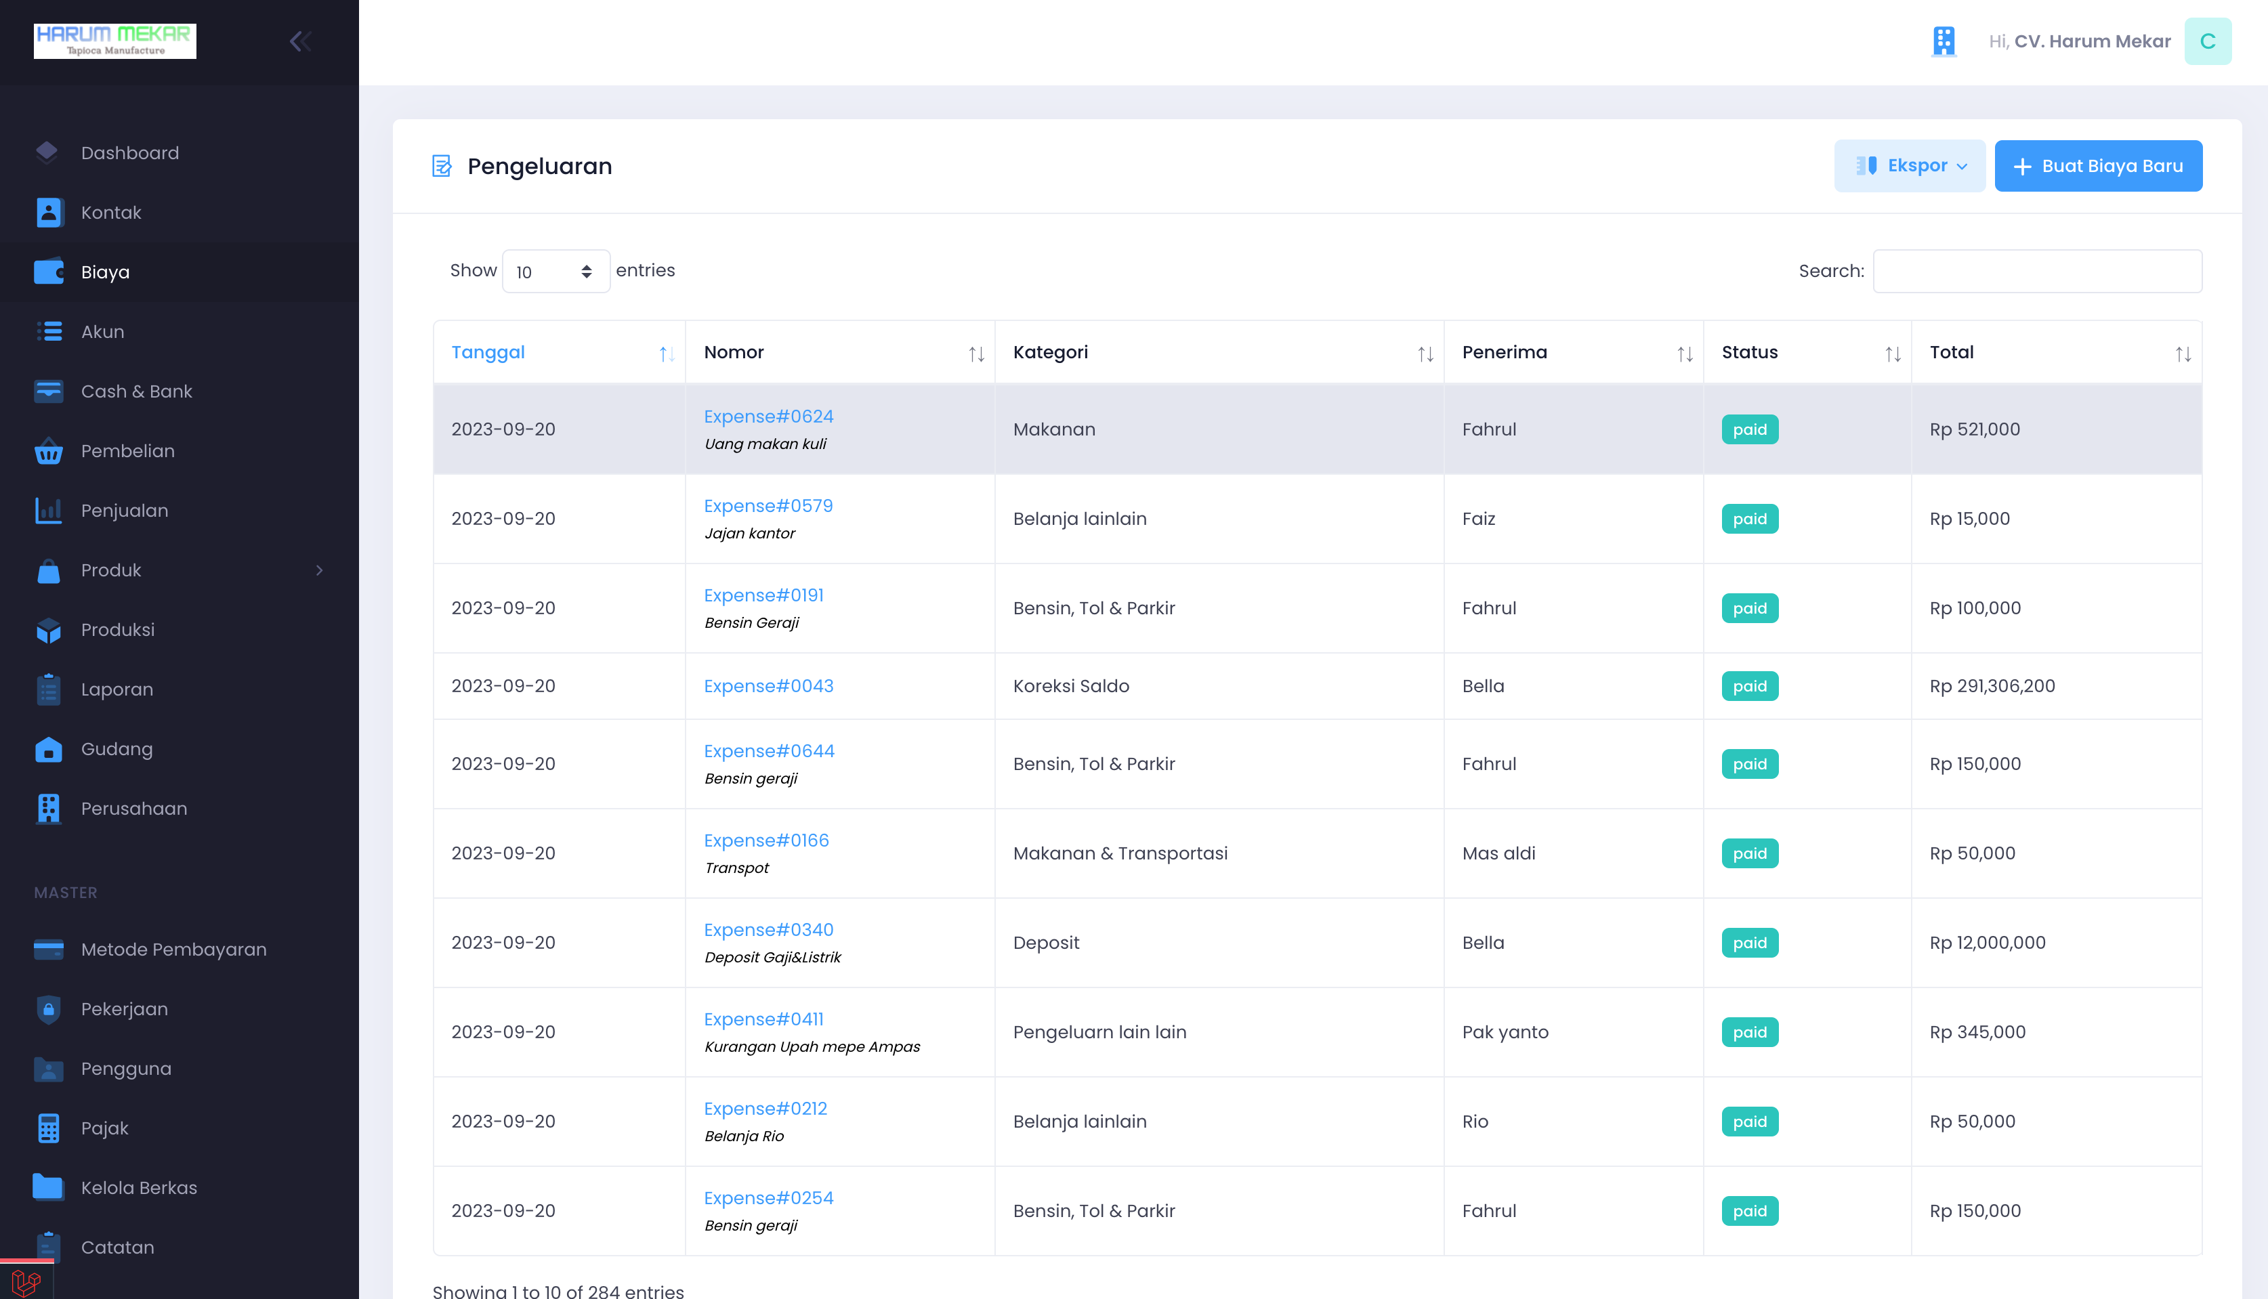Screen dimensions: 2268x1299
Task: Sort table by Kategori column
Action: [1219, 352]
